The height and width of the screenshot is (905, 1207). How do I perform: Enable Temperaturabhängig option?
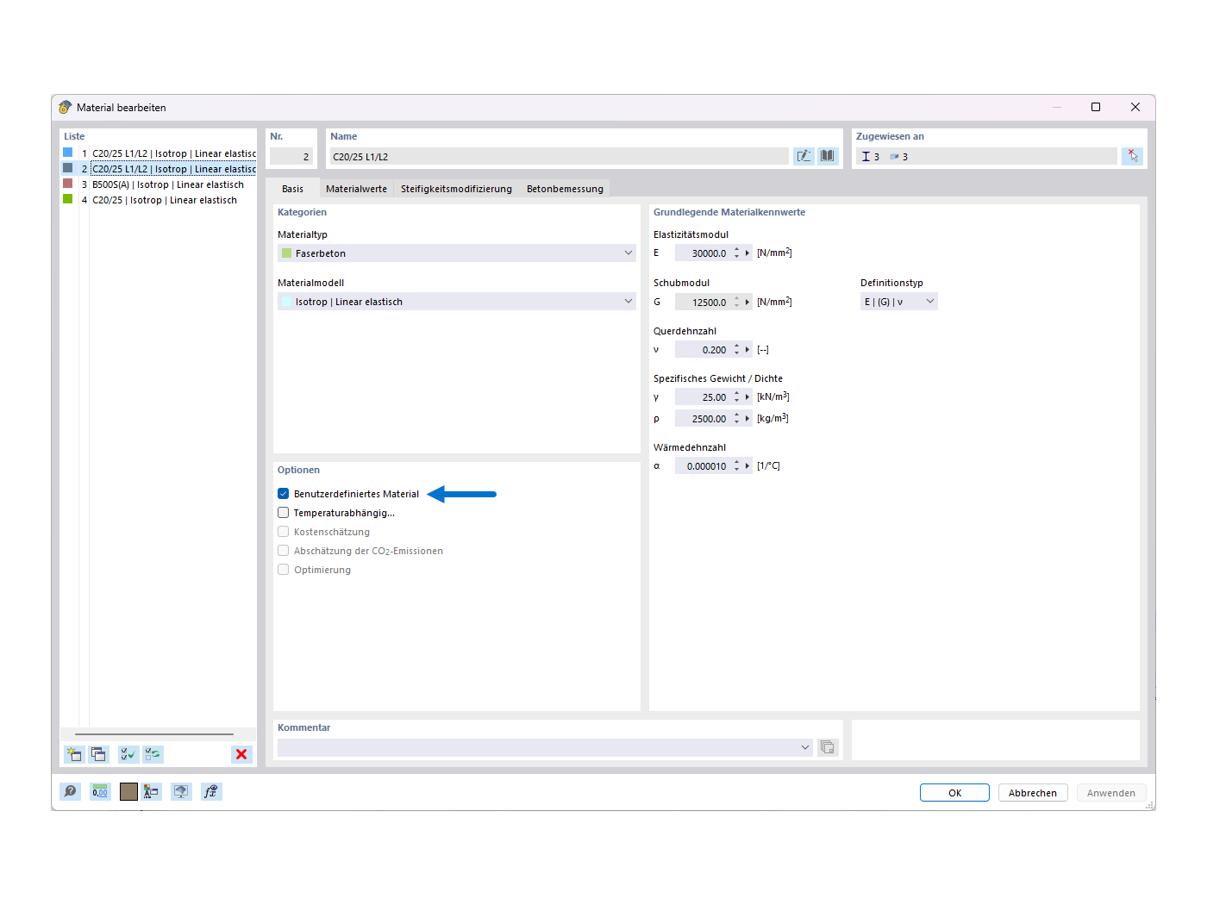pos(283,512)
